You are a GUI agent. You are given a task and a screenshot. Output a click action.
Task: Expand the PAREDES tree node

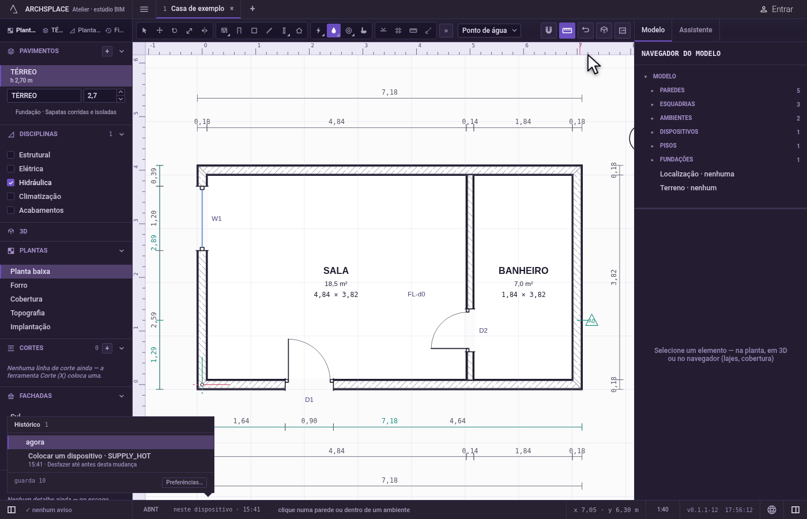(x=652, y=91)
